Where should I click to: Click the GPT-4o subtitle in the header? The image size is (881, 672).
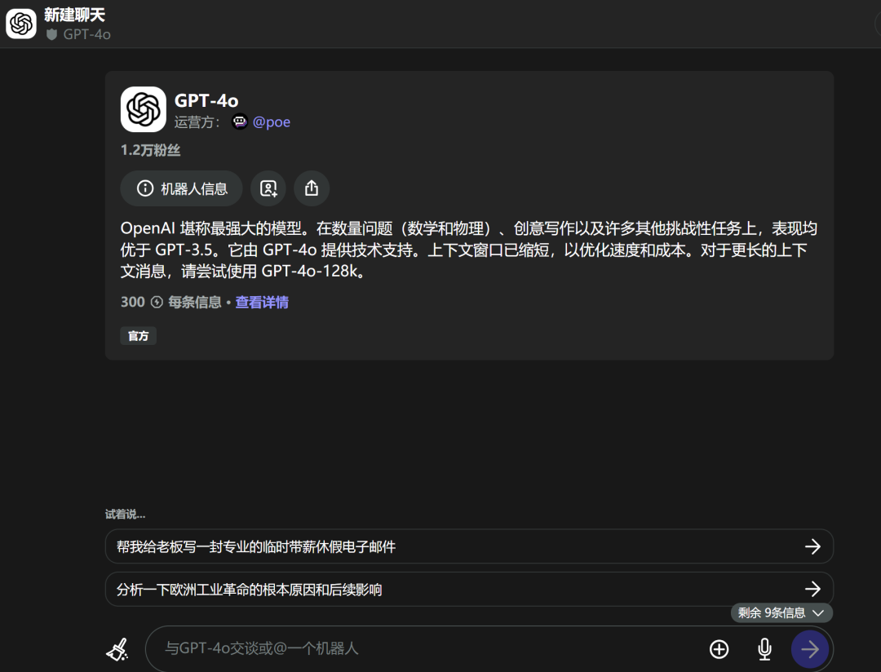[87, 34]
